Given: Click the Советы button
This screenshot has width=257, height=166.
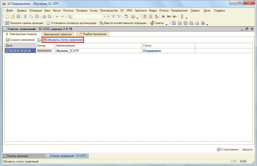Looking at the screenshot, I should [x=157, y=23].
